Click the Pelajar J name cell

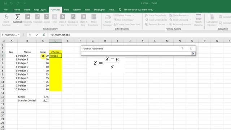click(27, 89)
